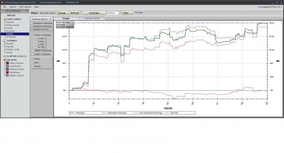Click the CASH GAMES folder icon
The height and width of the screenshot is (153, 284).
pos(4,19)
